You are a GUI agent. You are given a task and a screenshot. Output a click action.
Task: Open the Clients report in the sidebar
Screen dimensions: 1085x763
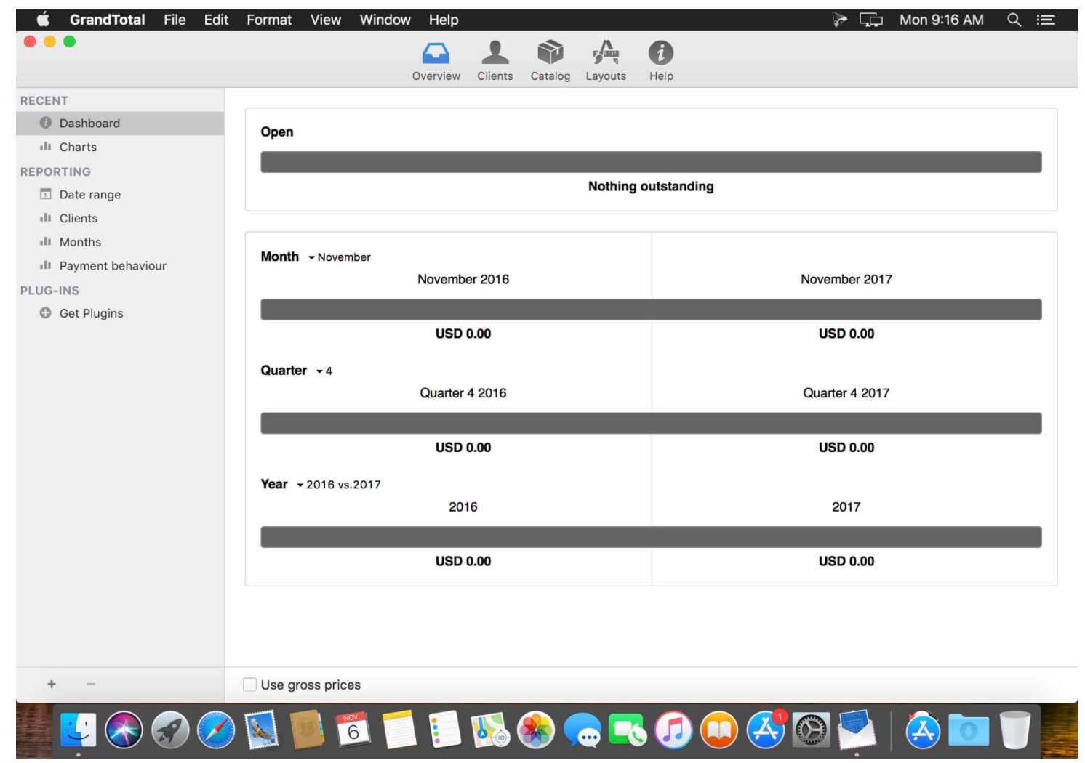[x=120, y=219]
